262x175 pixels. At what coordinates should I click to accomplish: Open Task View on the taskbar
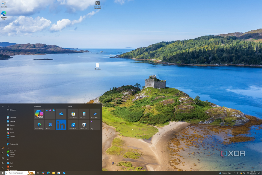[38, 173]
